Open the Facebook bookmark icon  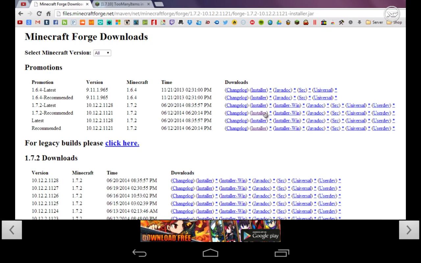[x=56, y=22]
